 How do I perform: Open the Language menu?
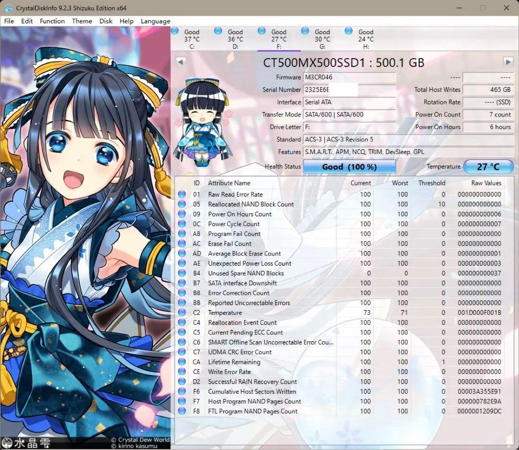[155, 21]
